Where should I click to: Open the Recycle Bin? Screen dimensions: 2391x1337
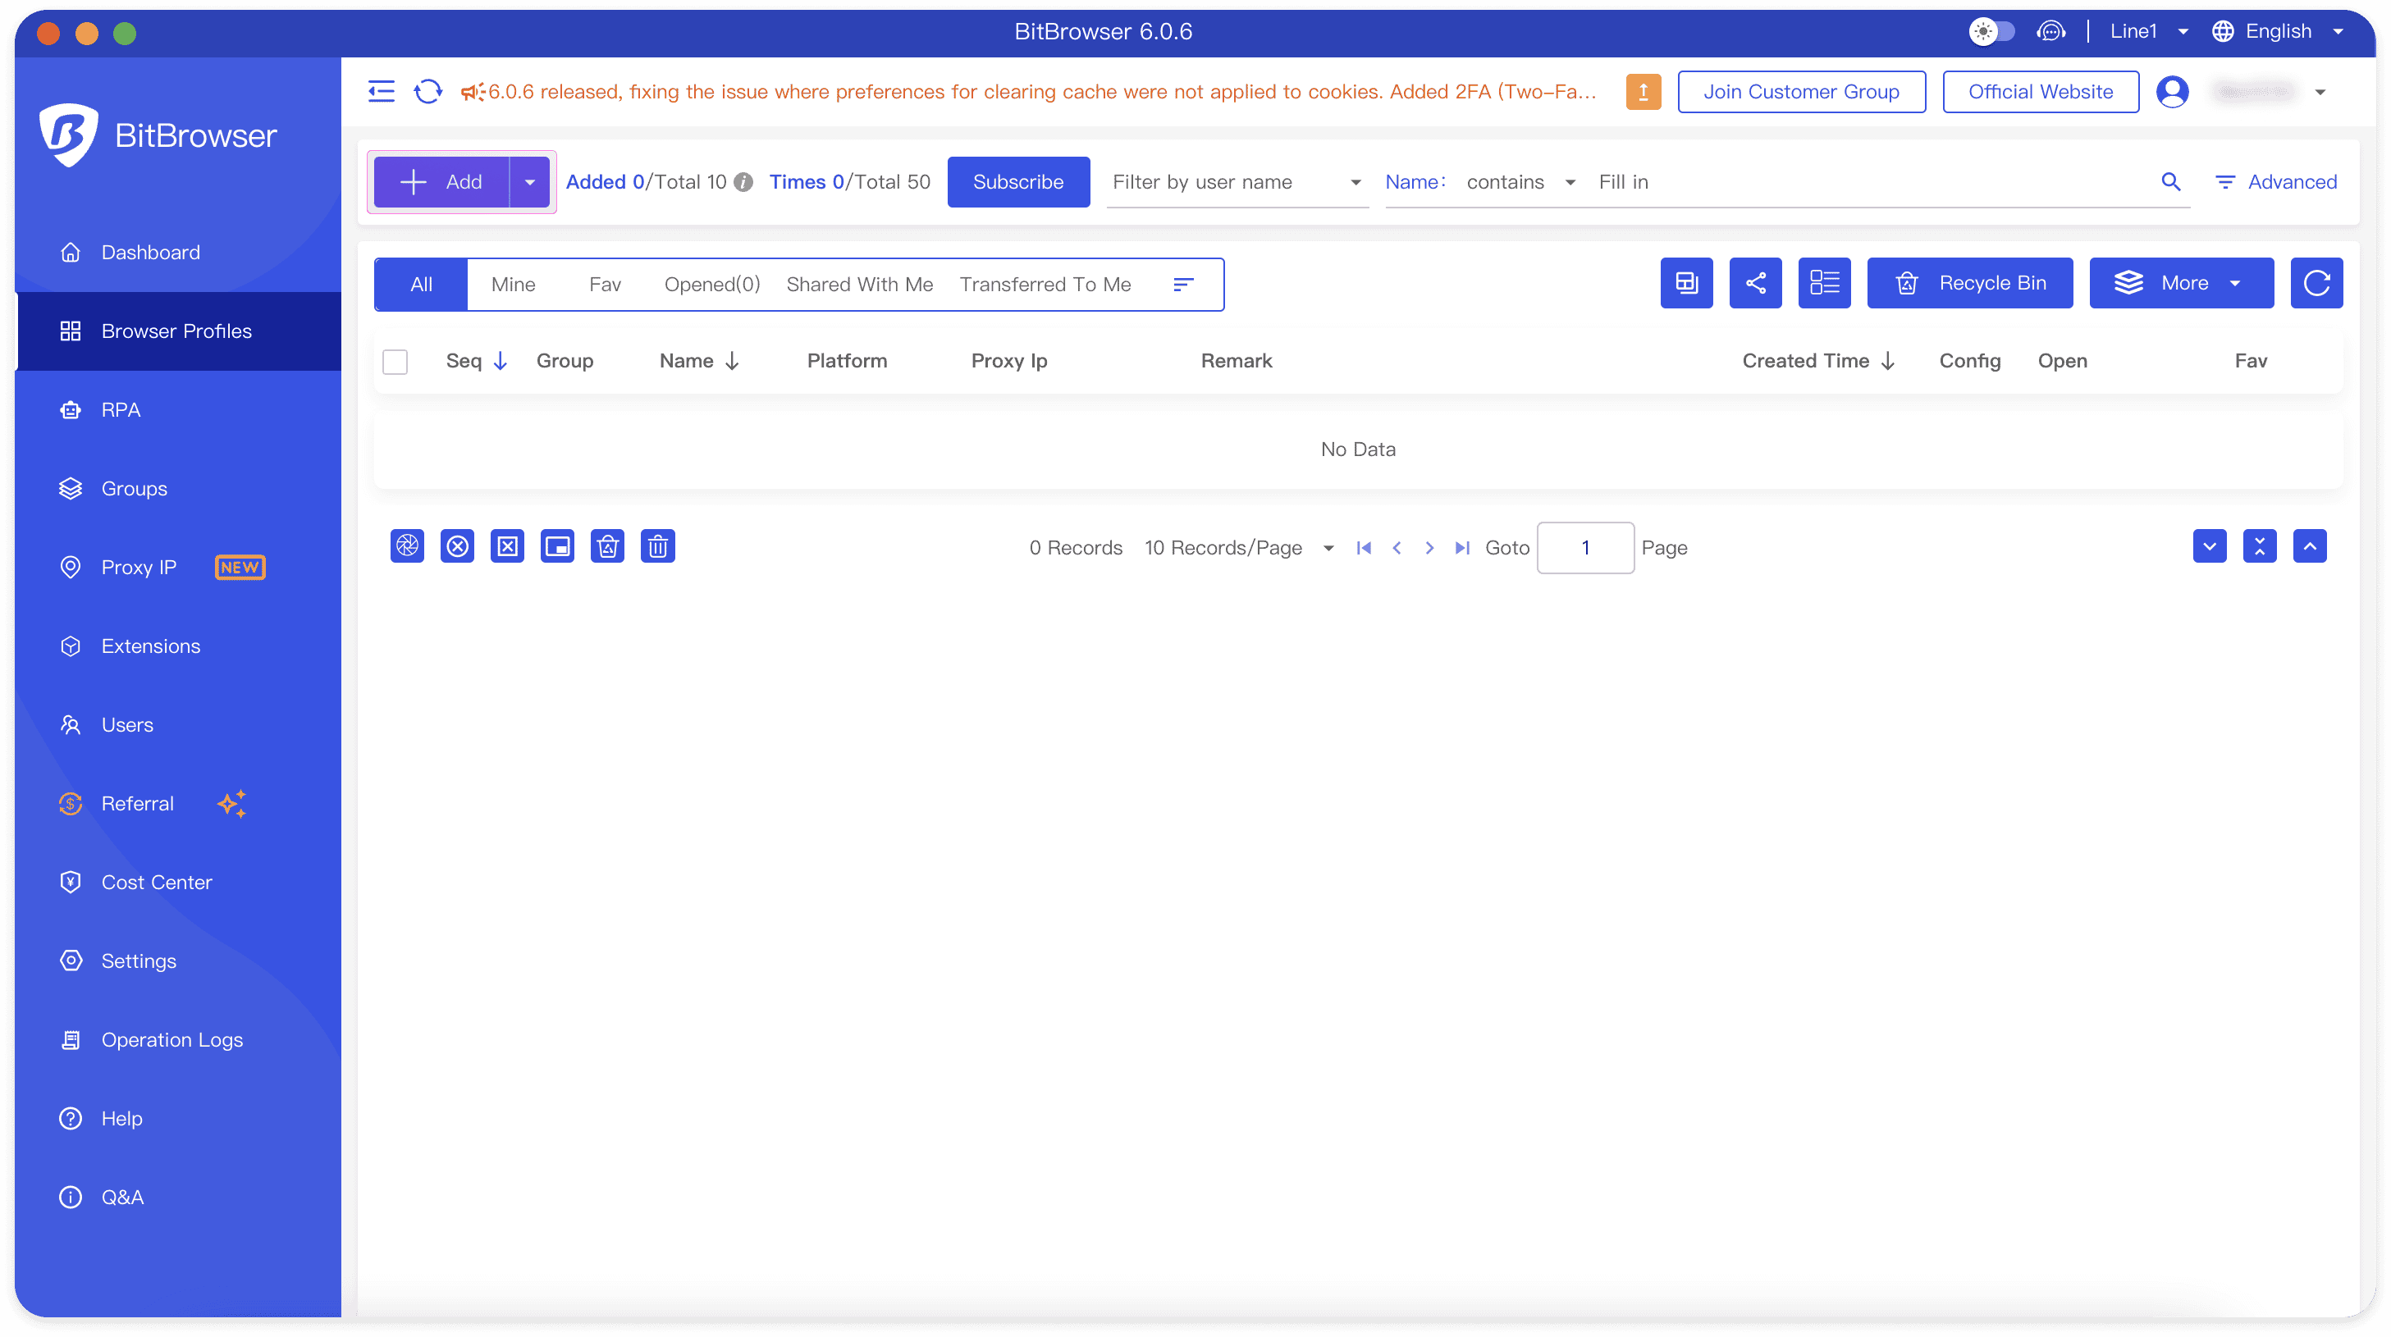(x=1969, y=283)
